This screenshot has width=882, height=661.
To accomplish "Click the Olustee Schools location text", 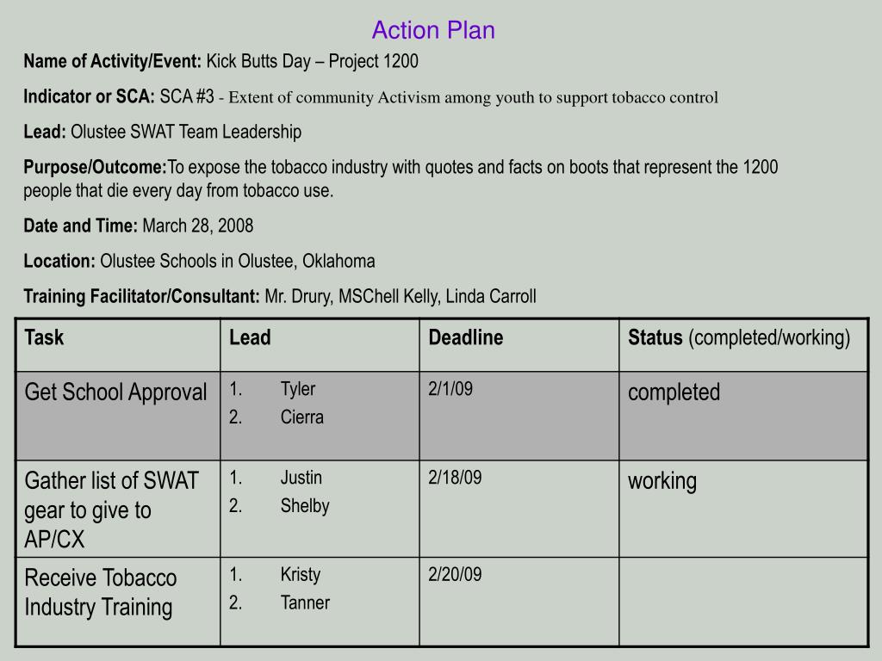I will (x=238, y=261).
